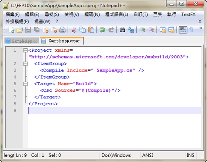Open the 編輯(E) menu
Image resolution: width=207 pixels, height=162 pixels.
tap(32, 14)
